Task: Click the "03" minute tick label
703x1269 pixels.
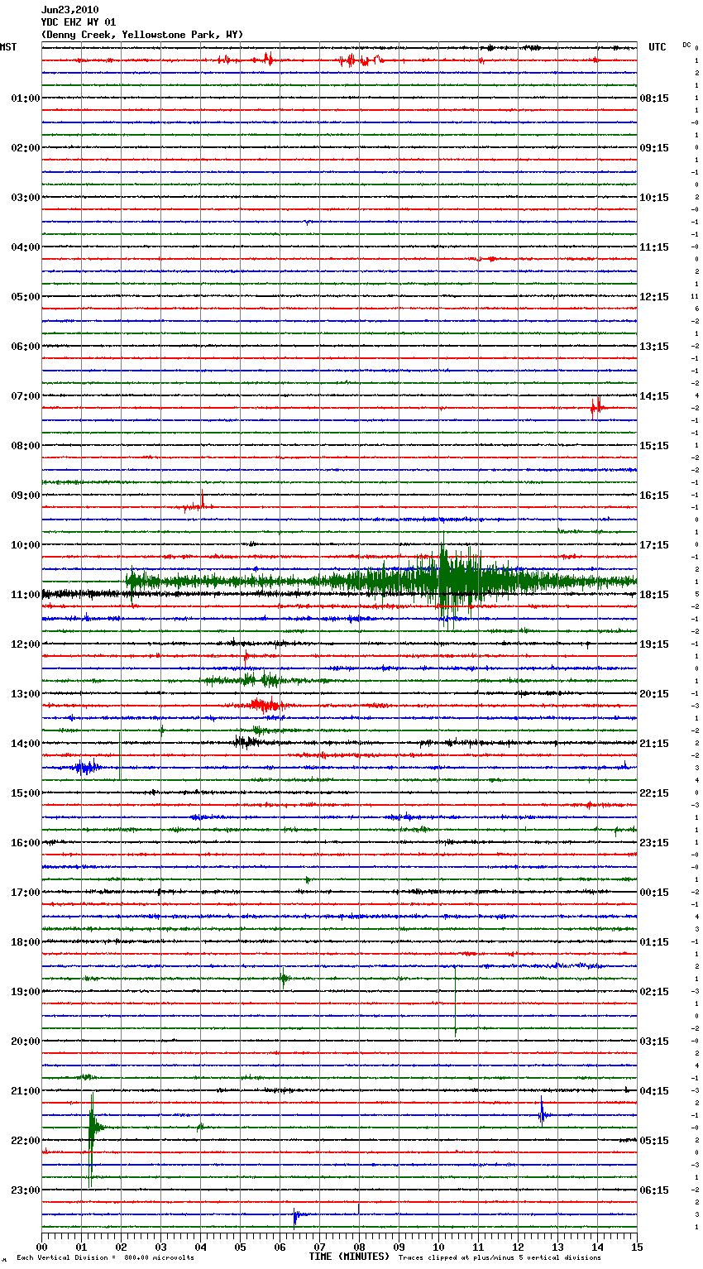Action: click(161, 1247)
